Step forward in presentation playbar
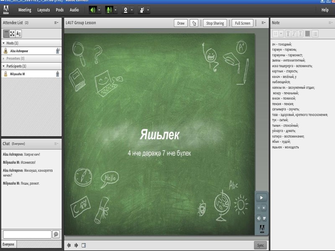The height and width of the screenshot is (251, 335). tap(264, 207)
